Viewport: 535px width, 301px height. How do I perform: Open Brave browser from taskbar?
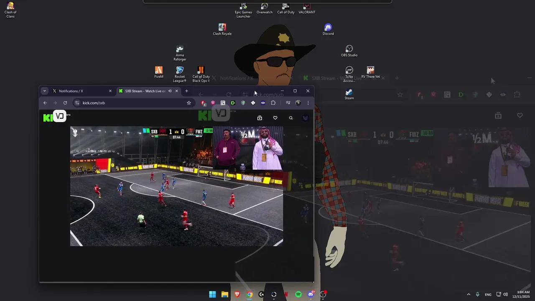tap(237, 294)
